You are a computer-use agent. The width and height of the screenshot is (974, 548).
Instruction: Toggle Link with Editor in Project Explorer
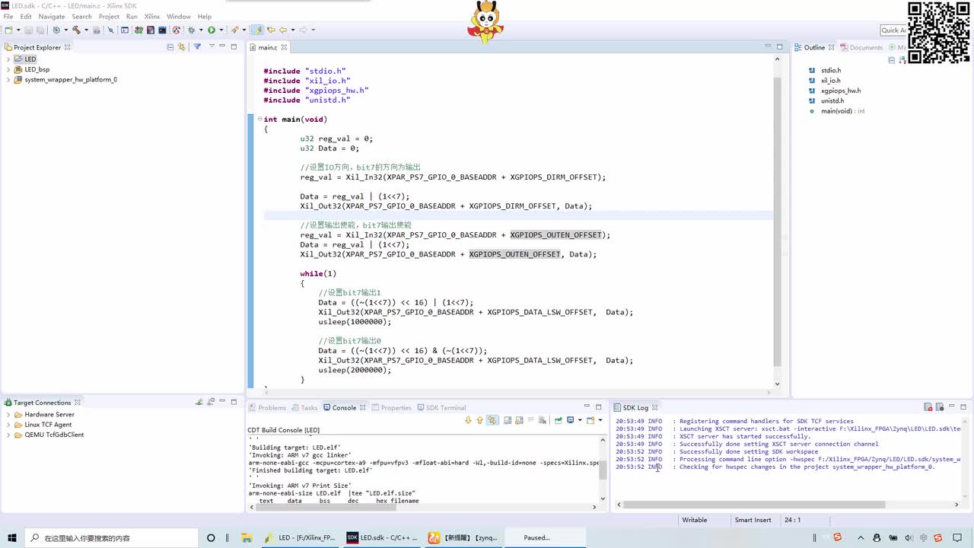181,47
